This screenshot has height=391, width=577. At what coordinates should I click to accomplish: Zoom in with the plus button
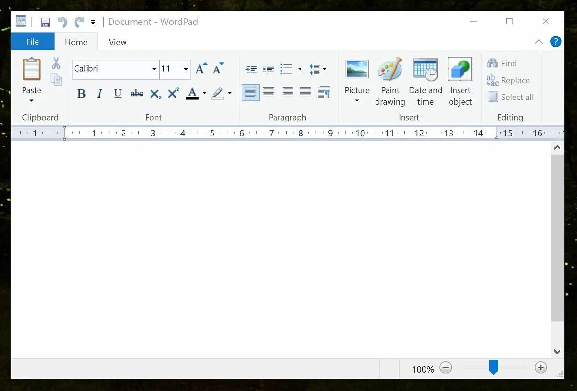click(x=541, y=368)
